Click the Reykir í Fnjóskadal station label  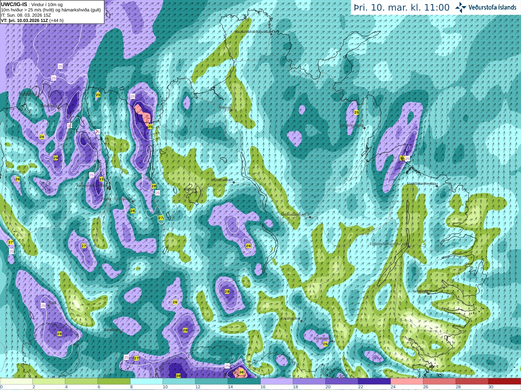click(117, 199)
